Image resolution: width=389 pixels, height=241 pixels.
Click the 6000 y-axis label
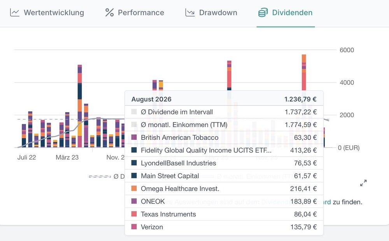[347, 50]
